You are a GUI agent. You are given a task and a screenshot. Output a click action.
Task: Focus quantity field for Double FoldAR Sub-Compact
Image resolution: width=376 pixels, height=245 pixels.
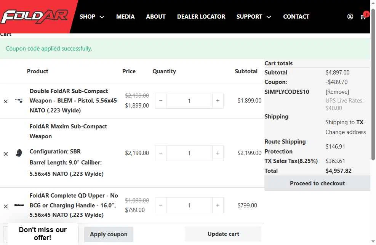pos(189,101)
